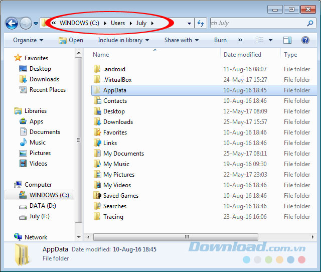
Task: Click the folder icon in address bar
Action: point(44,23)
